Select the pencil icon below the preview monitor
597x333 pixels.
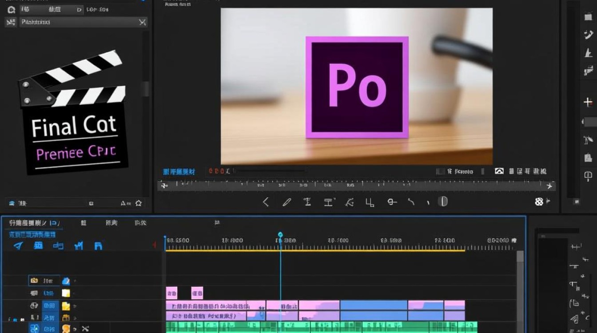tap(287, 202)
